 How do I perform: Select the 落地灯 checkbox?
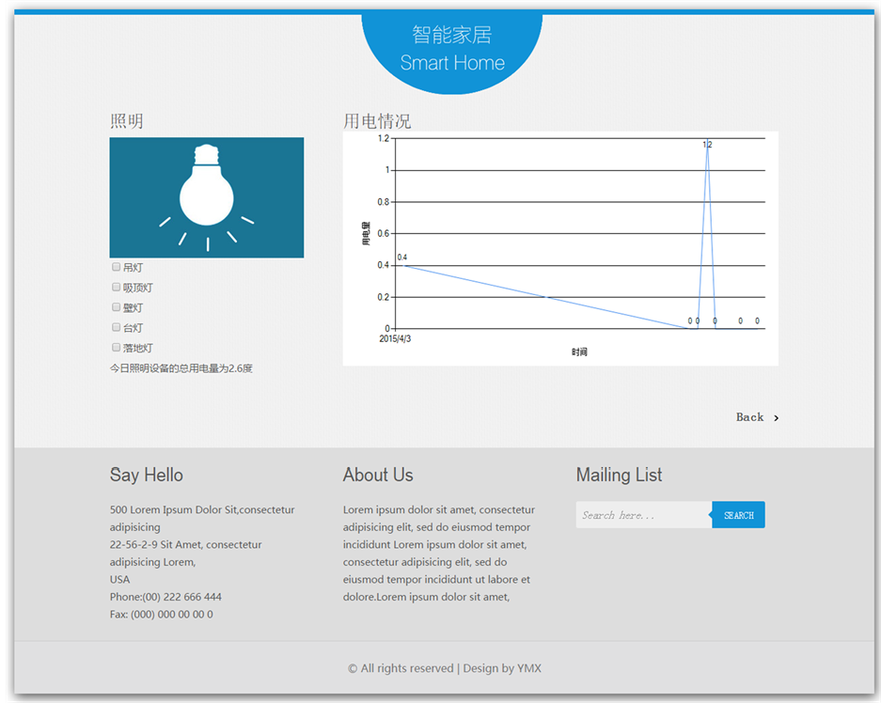click(x=117, y=348)
